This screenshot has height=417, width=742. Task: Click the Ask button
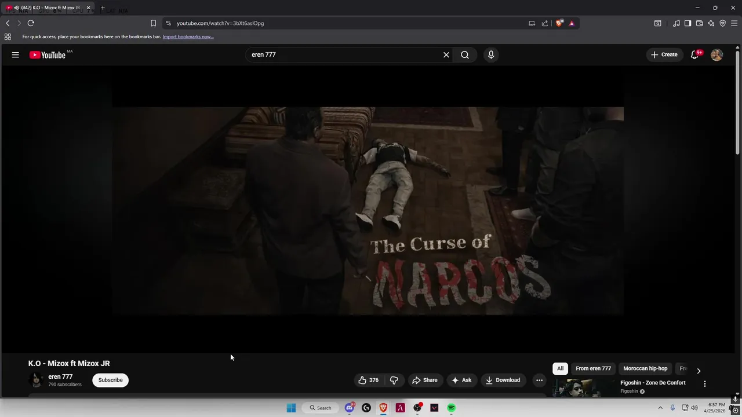coord(462,380)
